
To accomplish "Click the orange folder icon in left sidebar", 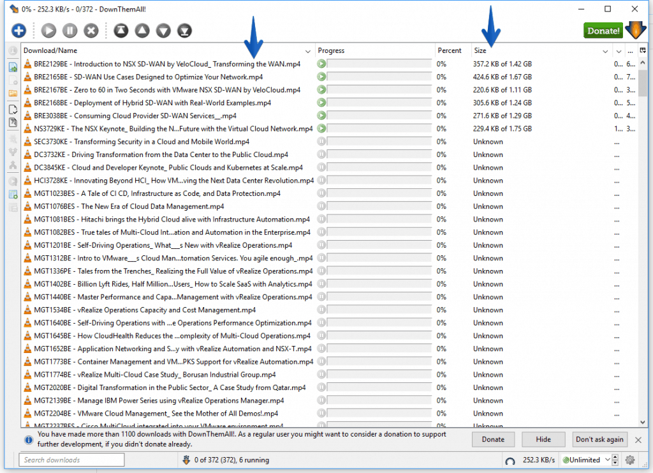I will tap(13, 93).
